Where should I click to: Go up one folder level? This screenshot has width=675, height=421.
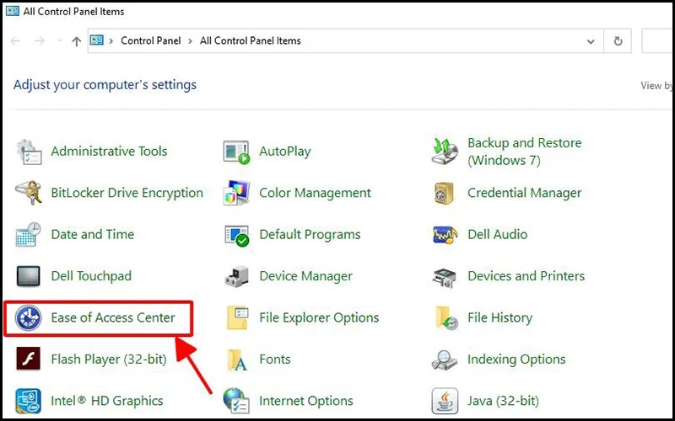(x=77, y=40)
